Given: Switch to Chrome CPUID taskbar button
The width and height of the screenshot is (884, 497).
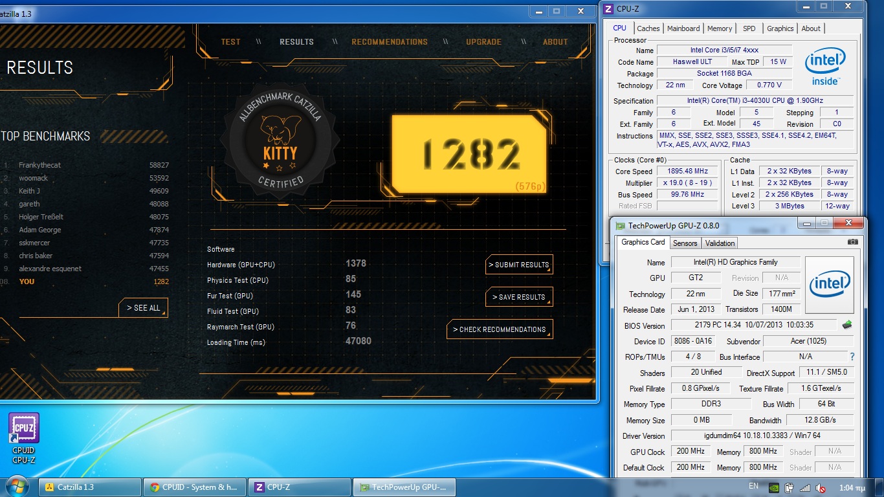Looking at the screenshot, I should pyautogui.click(x=195, y=487).
